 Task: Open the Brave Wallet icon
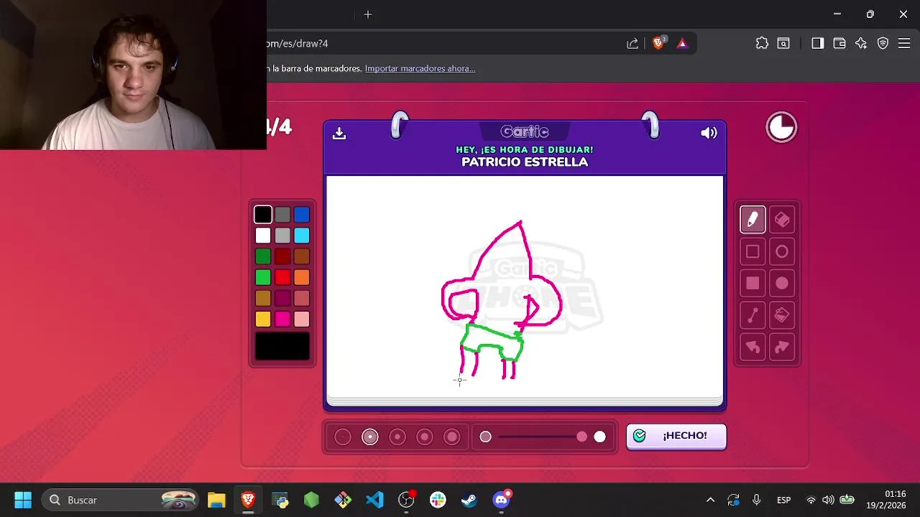839,43
